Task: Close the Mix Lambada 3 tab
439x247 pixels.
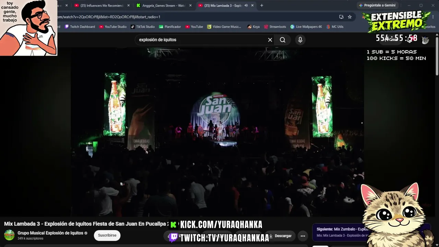Action: point(252,5)
